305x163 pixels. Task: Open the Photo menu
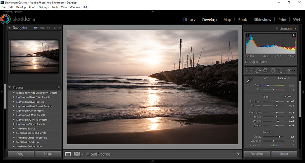33,7
